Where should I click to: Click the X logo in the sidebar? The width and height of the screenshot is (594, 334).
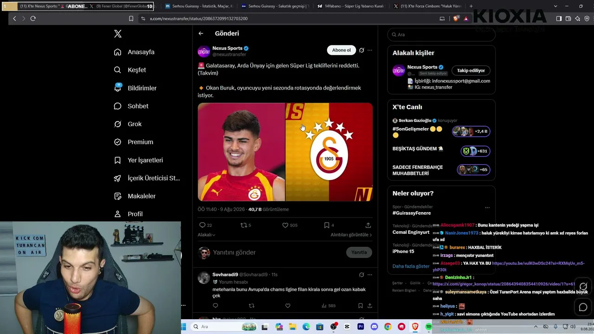pos(118,34)
